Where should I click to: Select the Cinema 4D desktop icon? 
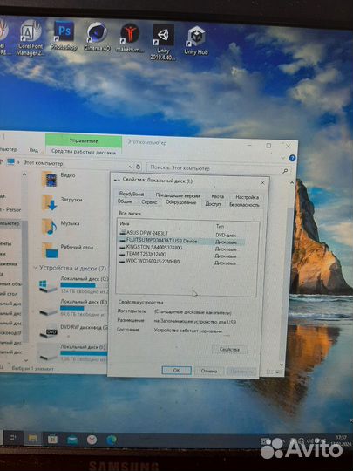click(x=97, y=37)
